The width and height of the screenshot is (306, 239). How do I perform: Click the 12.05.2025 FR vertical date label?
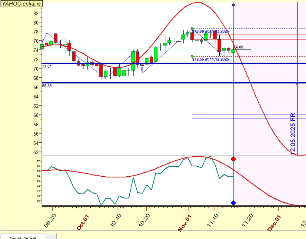[x=293, y=134]
